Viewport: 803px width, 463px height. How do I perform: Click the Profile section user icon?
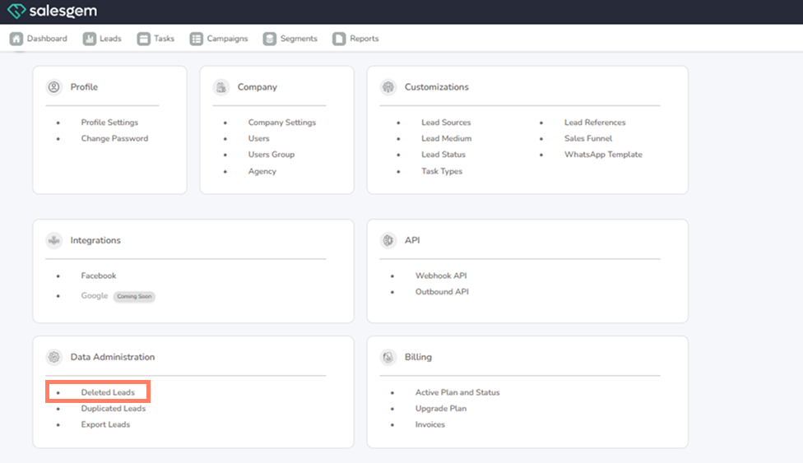54,87
